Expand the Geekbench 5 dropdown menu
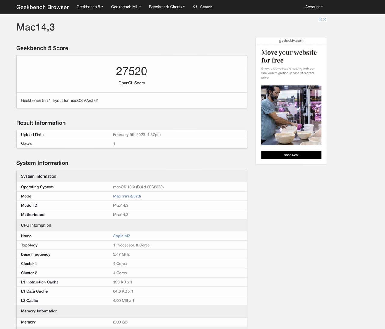This screenshot has height=329, width=385. (x=90, y=7)
